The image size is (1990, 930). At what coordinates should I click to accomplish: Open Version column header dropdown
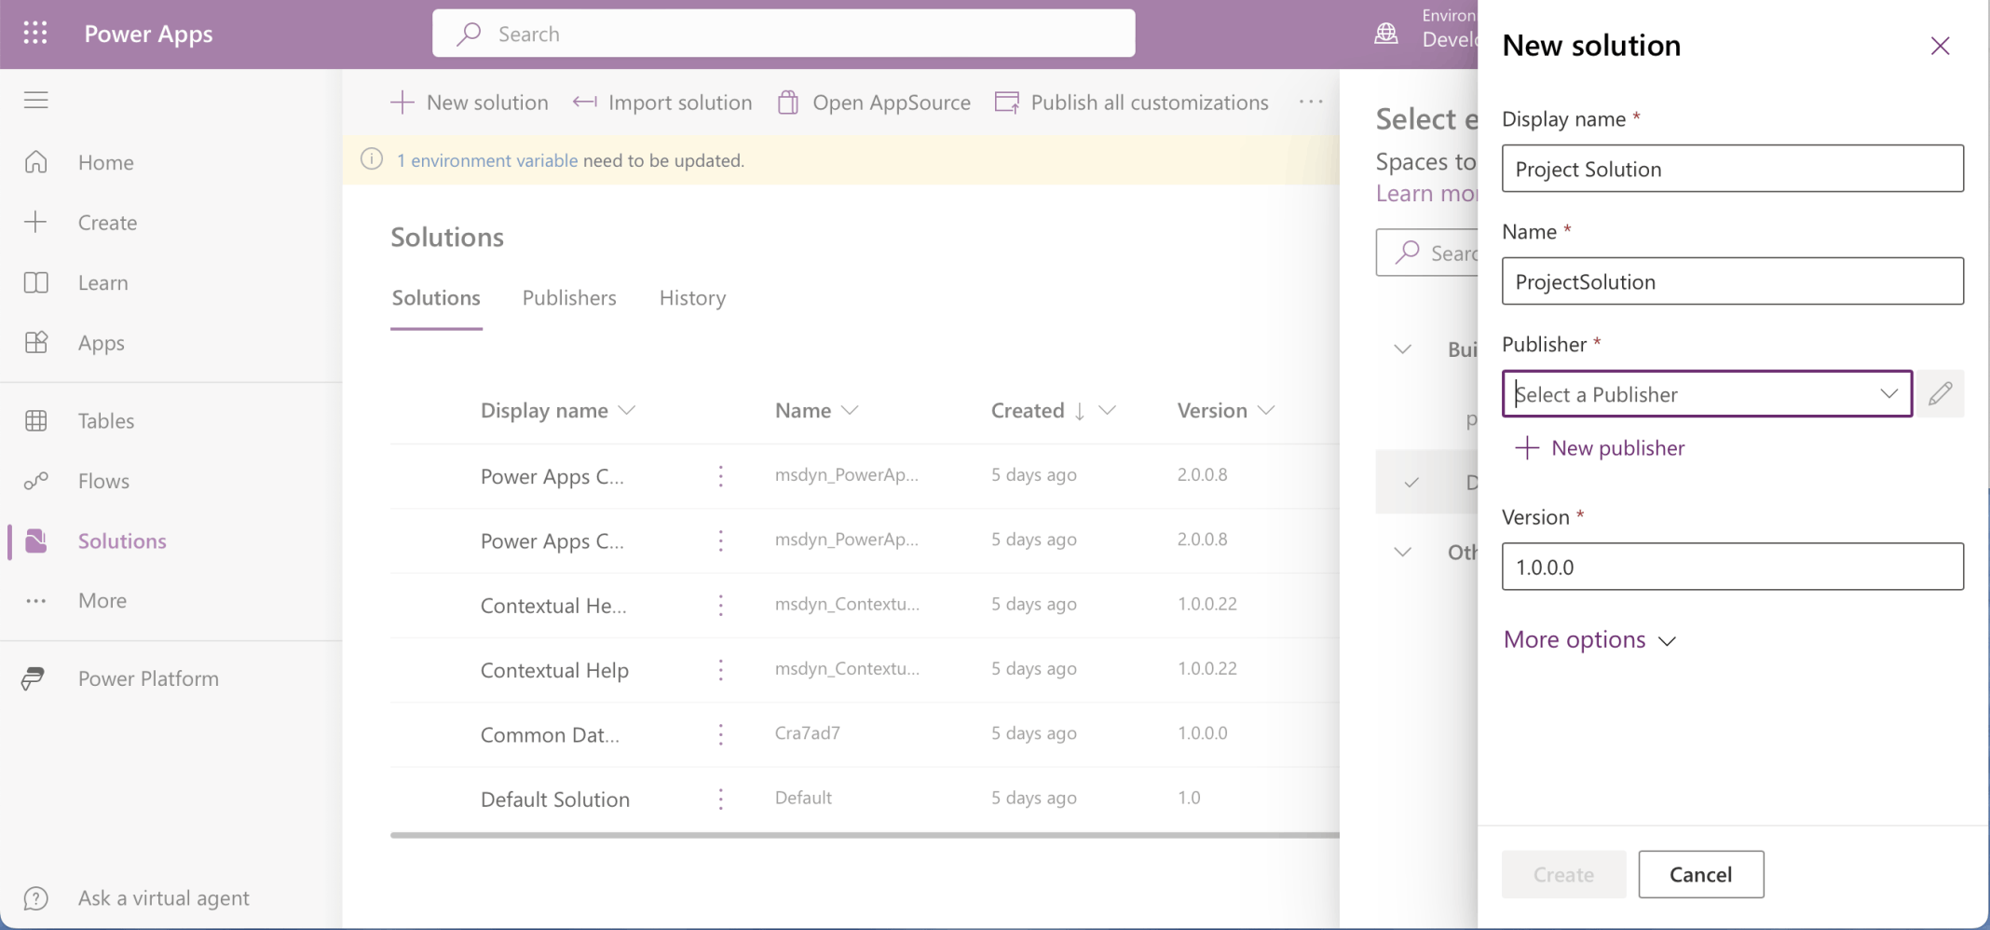pyautogui.click(x=1266, y=411)
